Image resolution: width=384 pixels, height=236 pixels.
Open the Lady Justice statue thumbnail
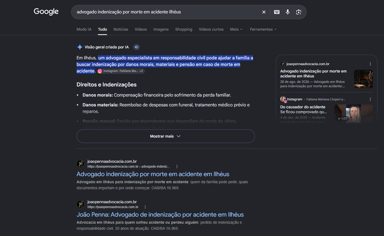[363, 79]
